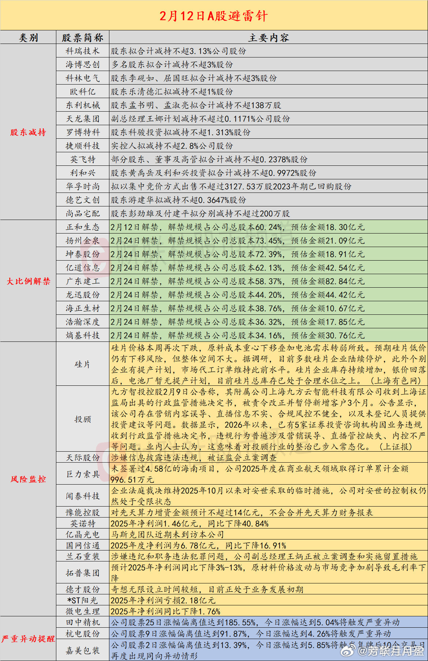Click stock name '德才股份'

(83, 589)
